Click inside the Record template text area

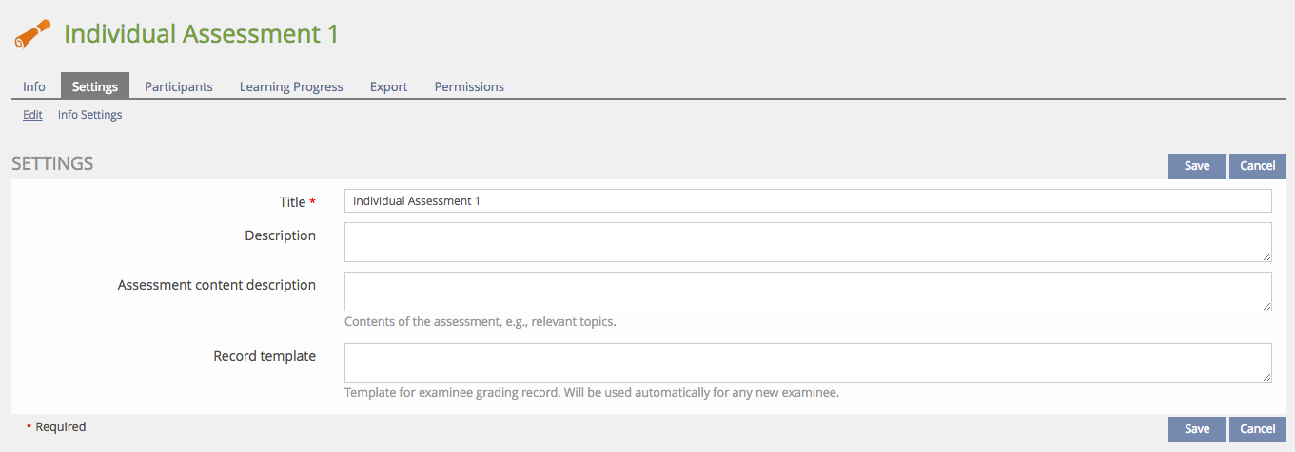pyautogui.click(x=807, y=363)
